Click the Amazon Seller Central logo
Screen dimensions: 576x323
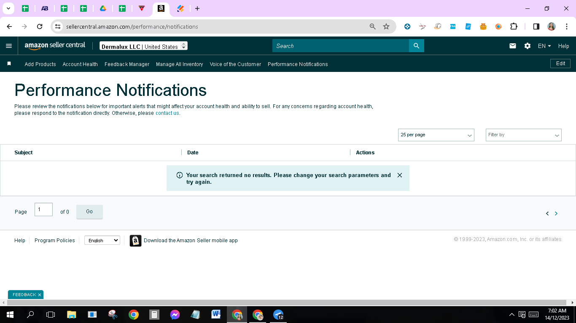coord(55,45)
